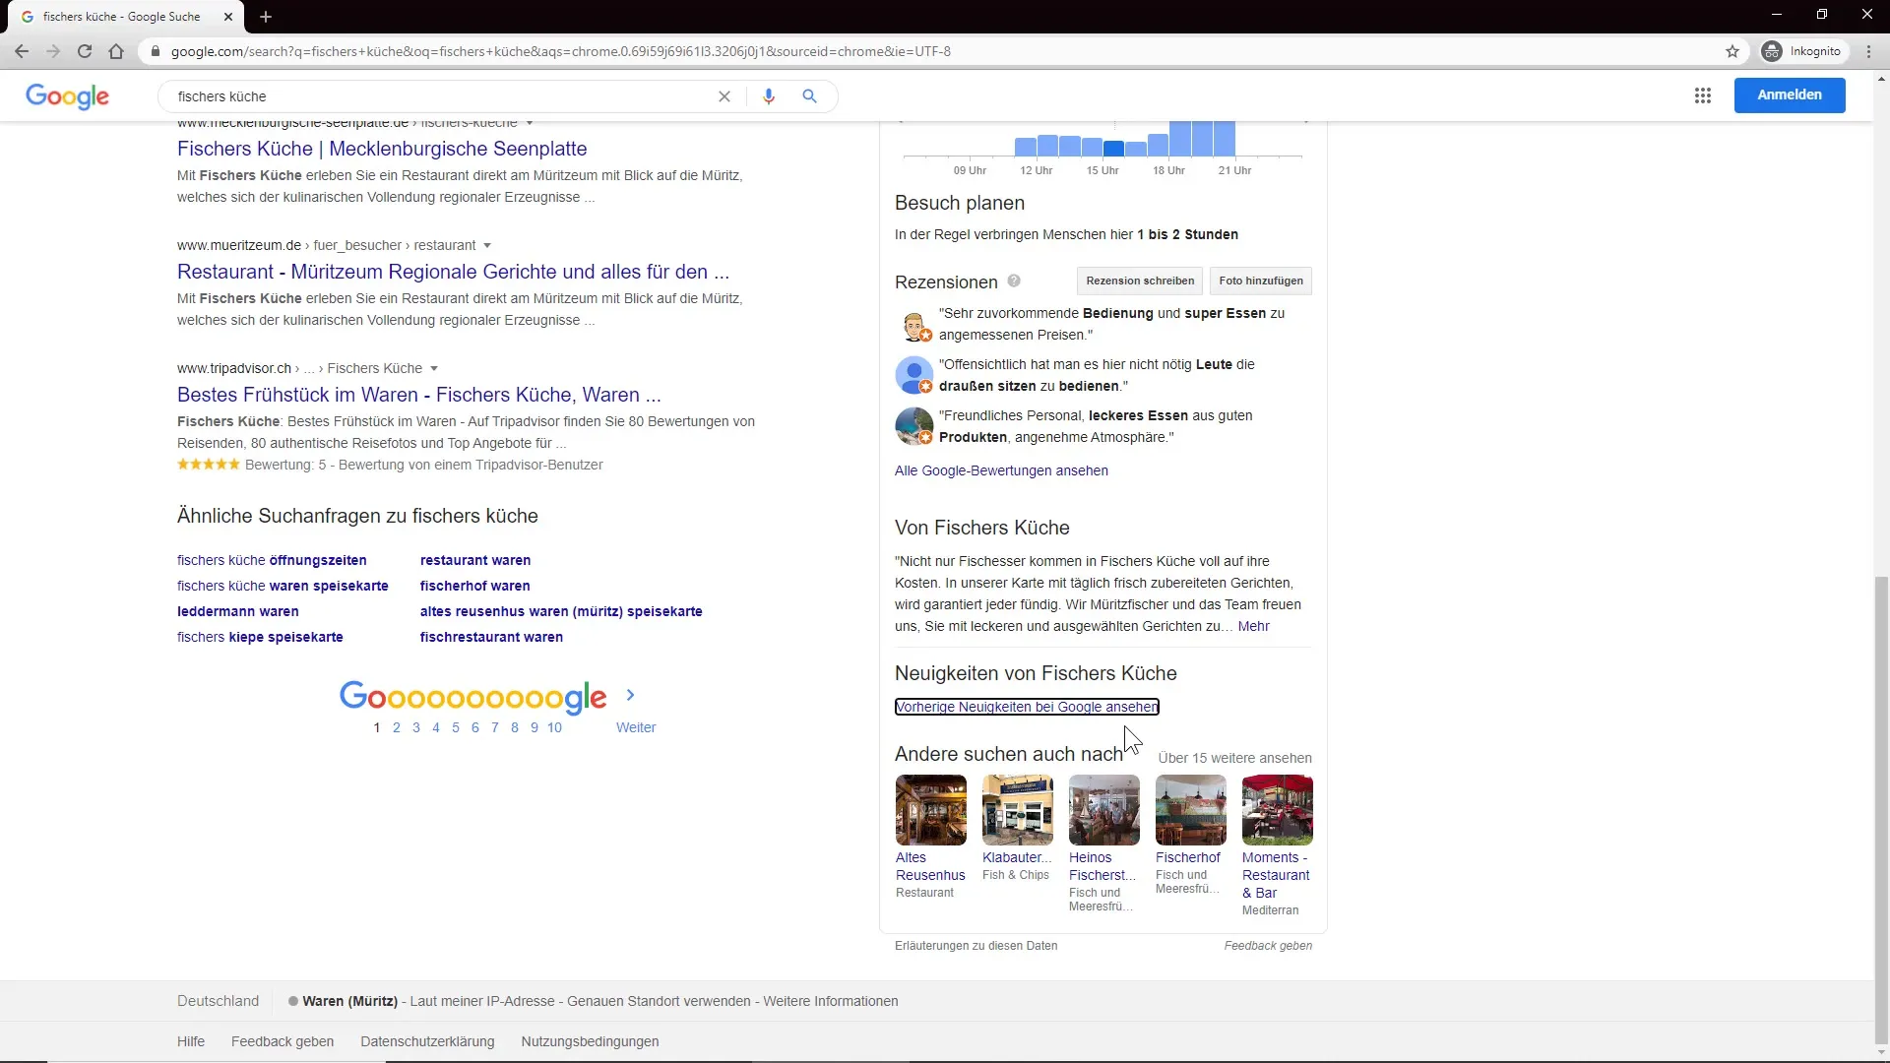The width and height of the screenshot is (1890, 1063).
Task: Click the browser forward arrow
Action: [53, 51]
